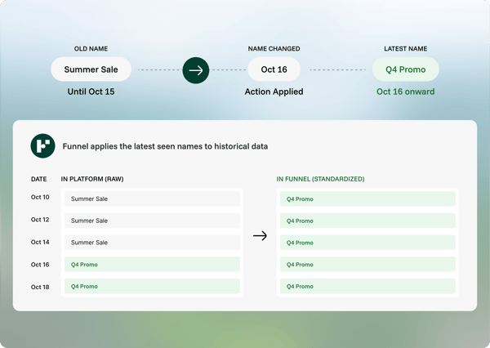Click the Action Applied caption

[x=274, y=91]
